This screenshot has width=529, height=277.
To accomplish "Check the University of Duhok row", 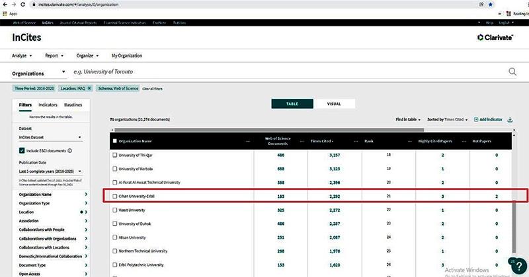I will pyautogui.click(x=114, y=224).
